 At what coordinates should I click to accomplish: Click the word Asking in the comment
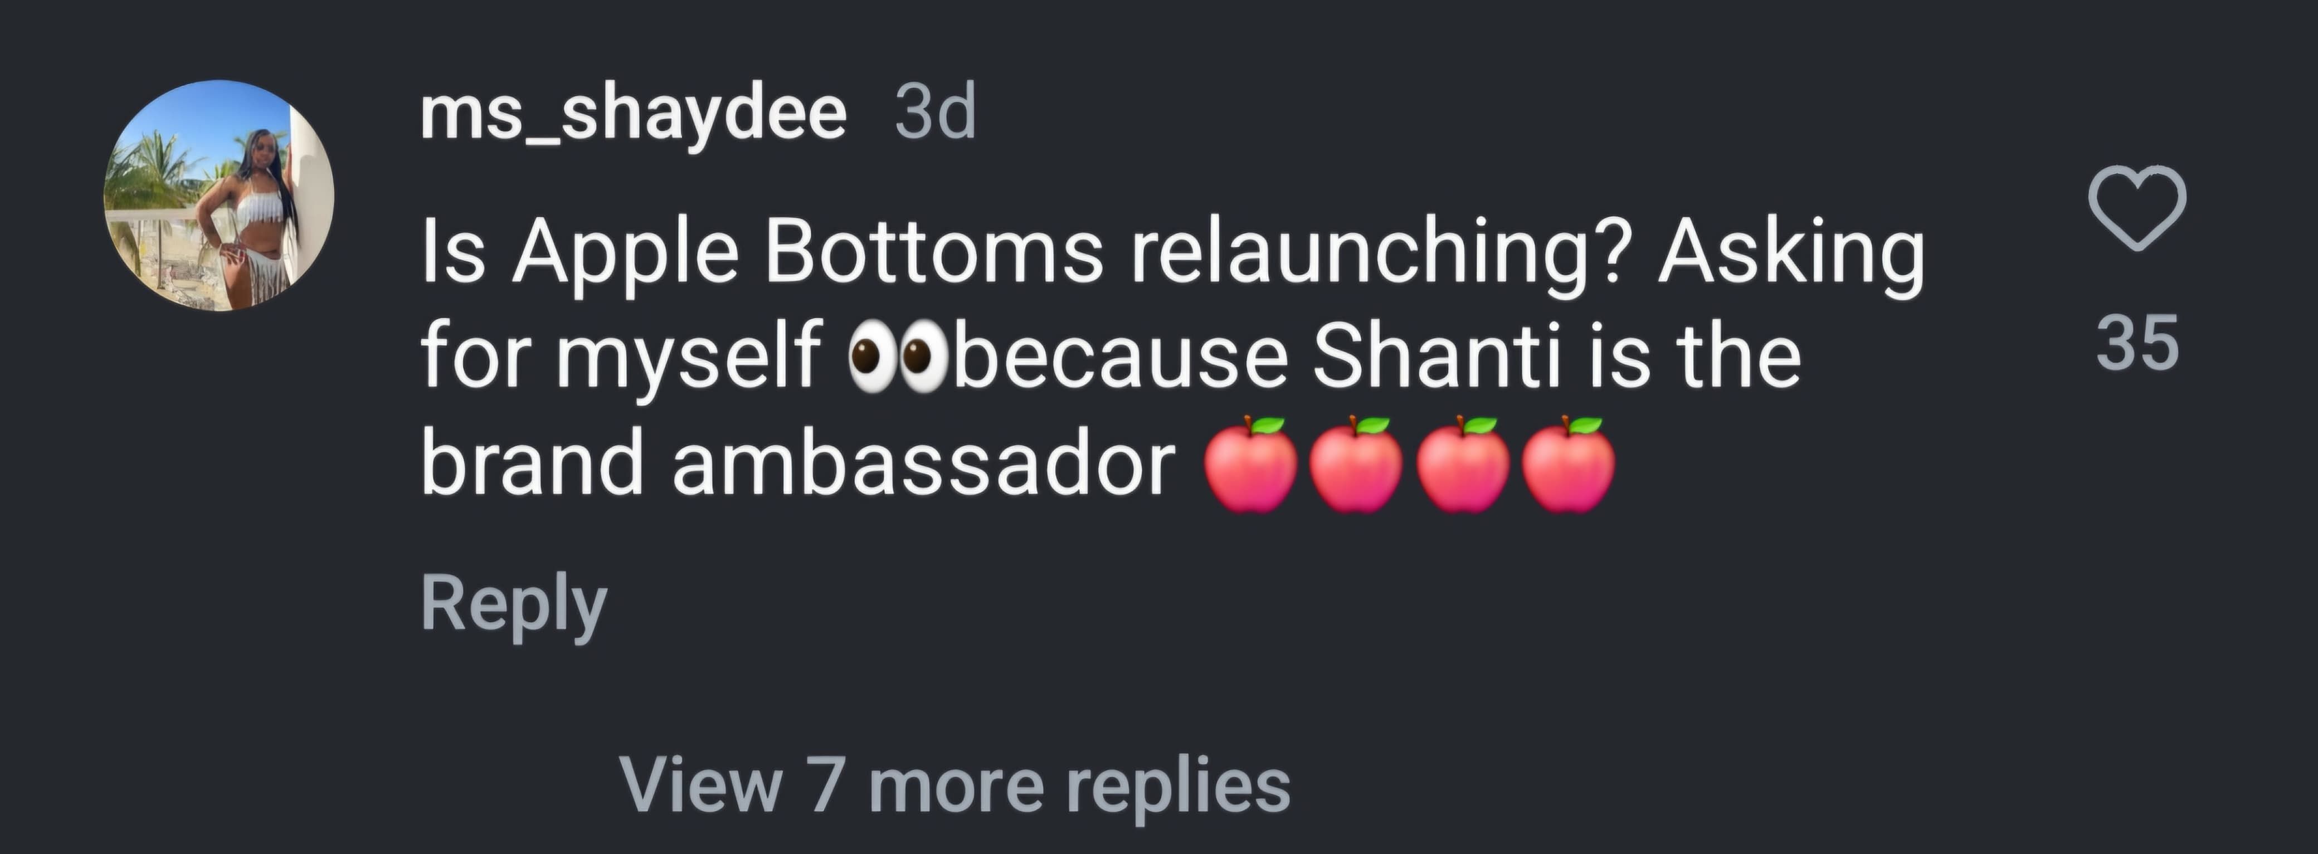click(x=1791, y=252)
